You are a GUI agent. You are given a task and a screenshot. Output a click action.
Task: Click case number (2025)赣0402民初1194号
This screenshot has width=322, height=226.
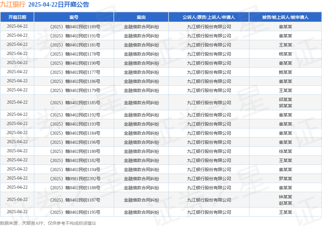coord(75,169)
